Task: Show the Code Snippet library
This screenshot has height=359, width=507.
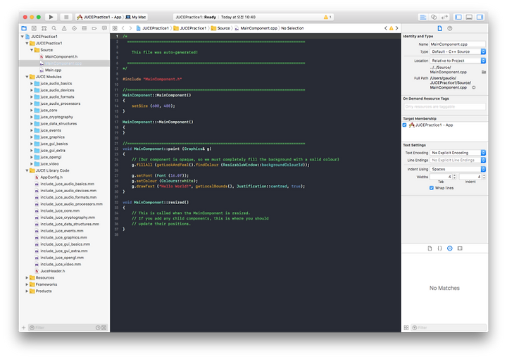Action: click(439, 248)
